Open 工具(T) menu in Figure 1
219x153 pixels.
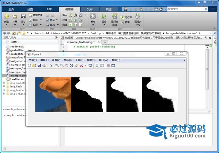[79, 60]
